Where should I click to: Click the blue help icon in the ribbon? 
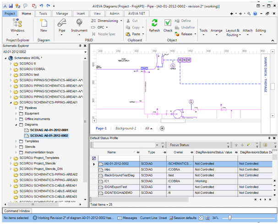coord(255,14)
